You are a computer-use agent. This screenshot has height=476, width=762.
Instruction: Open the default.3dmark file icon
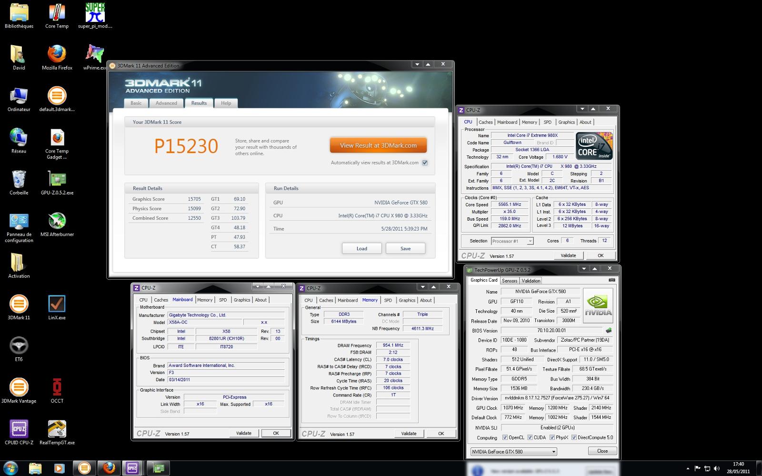pos(57,100)
